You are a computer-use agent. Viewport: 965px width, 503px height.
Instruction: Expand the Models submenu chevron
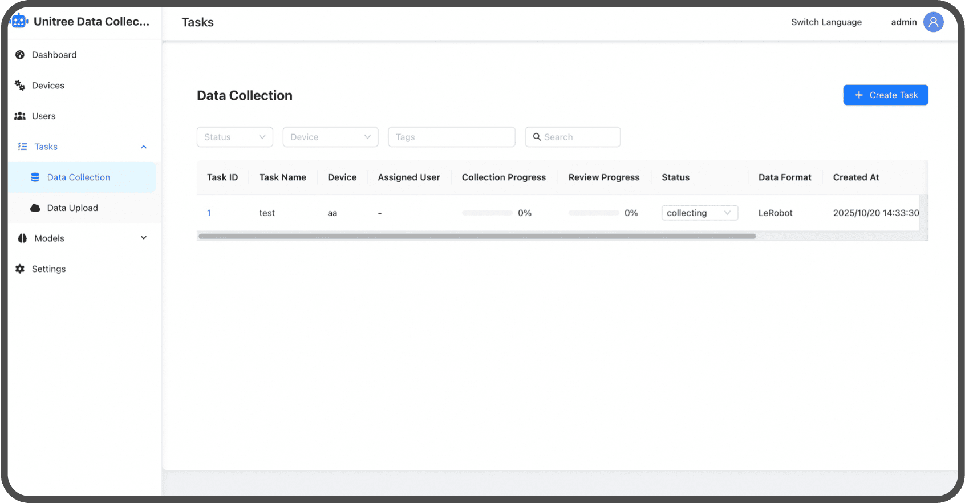point(144,238)
